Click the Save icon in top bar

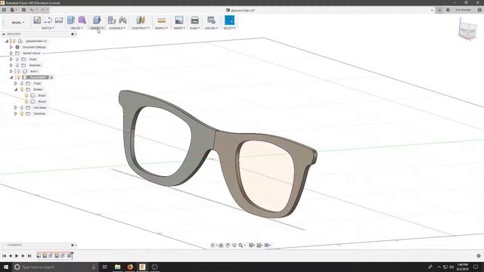[23, 10]
